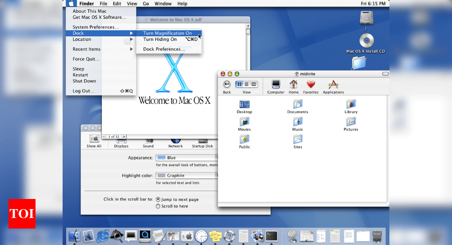Click the Clock in the Dock

[x=201, y=236]
